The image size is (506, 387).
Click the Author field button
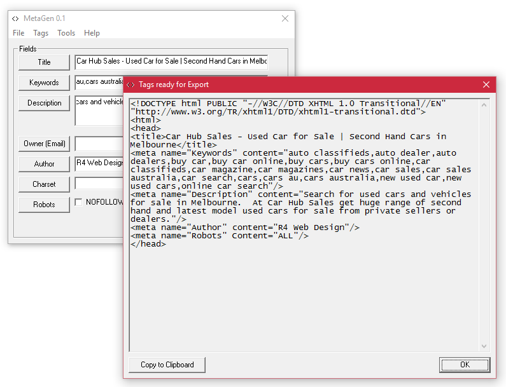point(44,164)
